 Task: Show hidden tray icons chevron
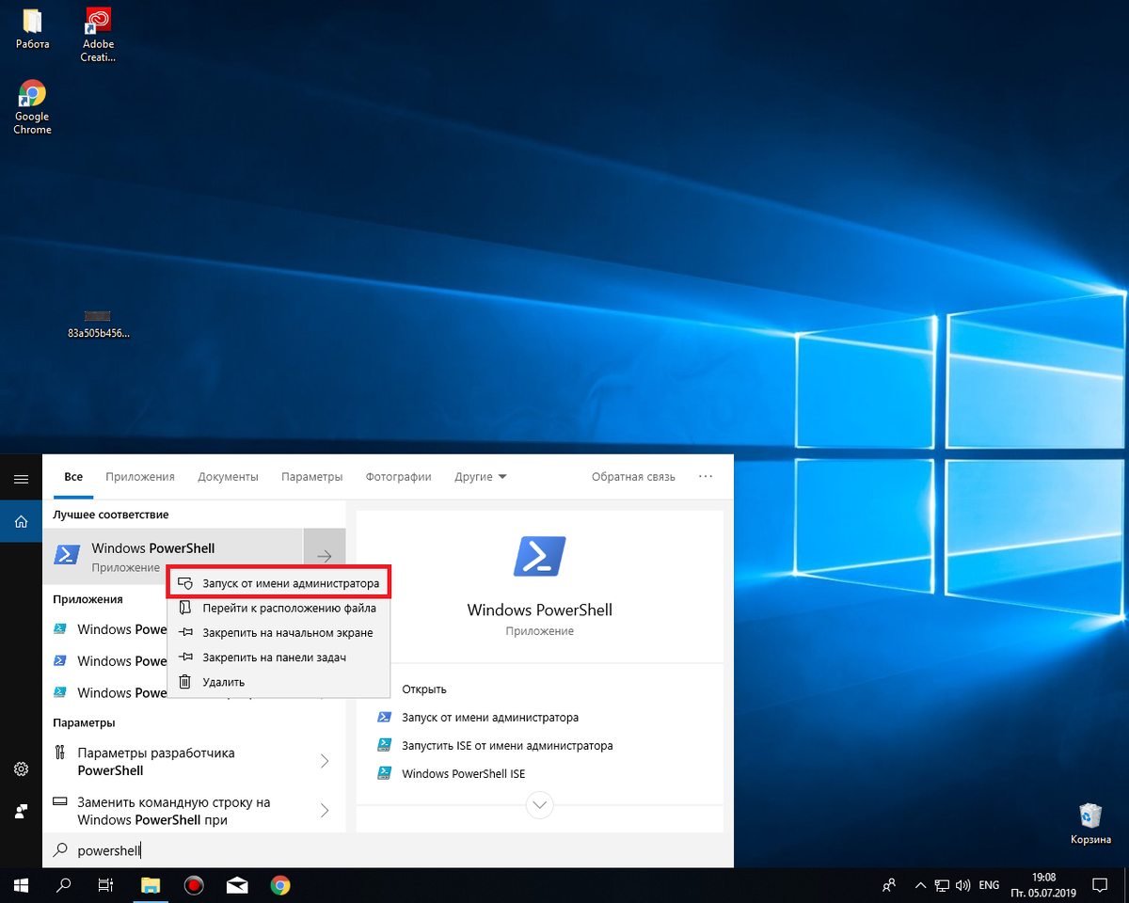[920, 885]
